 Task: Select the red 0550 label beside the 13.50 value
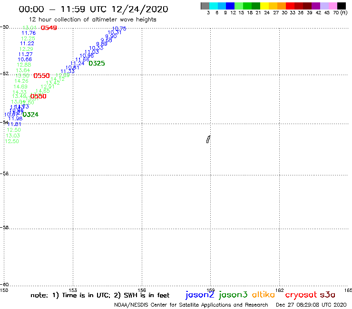[41, 76]
